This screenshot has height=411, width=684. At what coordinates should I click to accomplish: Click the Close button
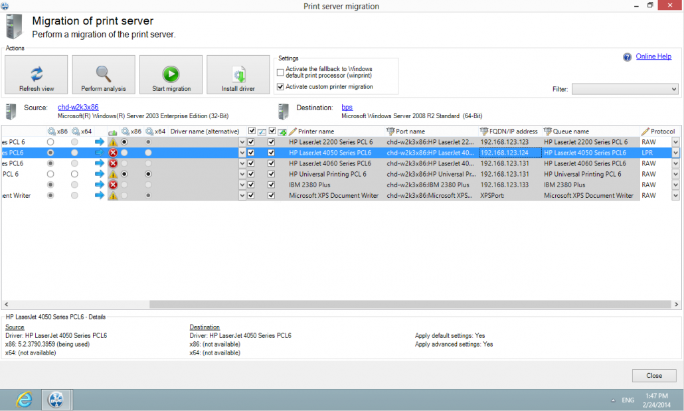coord(653,375)
